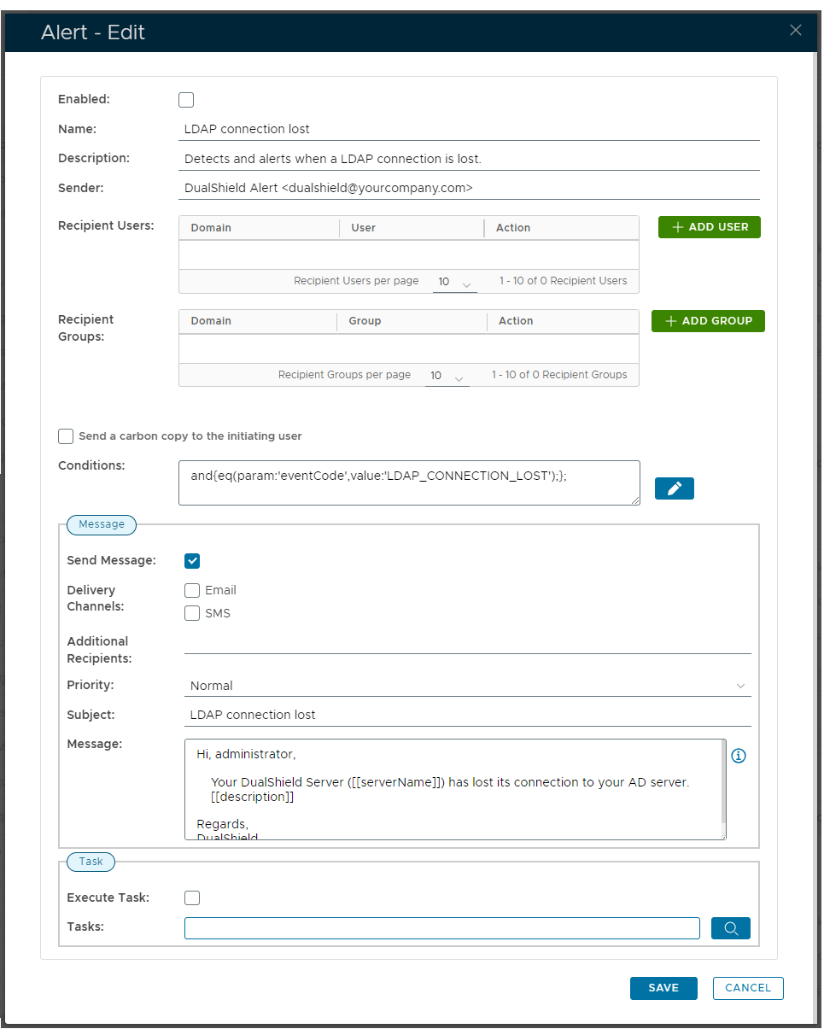This screenshot has width=824, height=1029.
Task: Click the magnifier search icon for Tasks
Action: click(730, 928)
